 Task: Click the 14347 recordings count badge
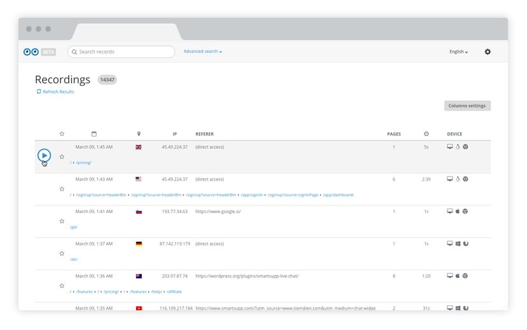click(x=107, y=80)
